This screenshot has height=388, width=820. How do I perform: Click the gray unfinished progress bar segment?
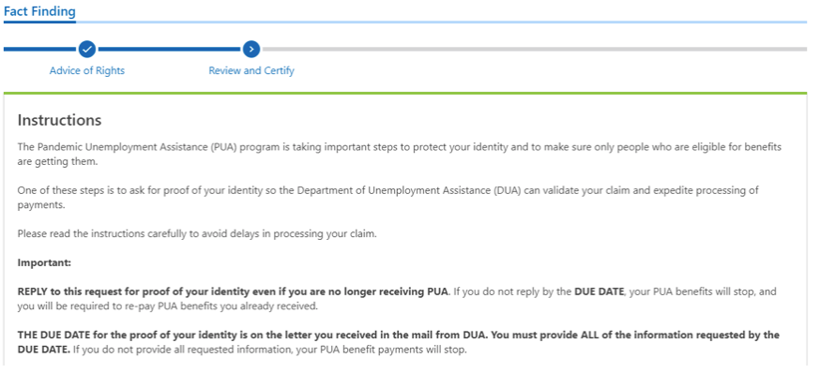535,49
